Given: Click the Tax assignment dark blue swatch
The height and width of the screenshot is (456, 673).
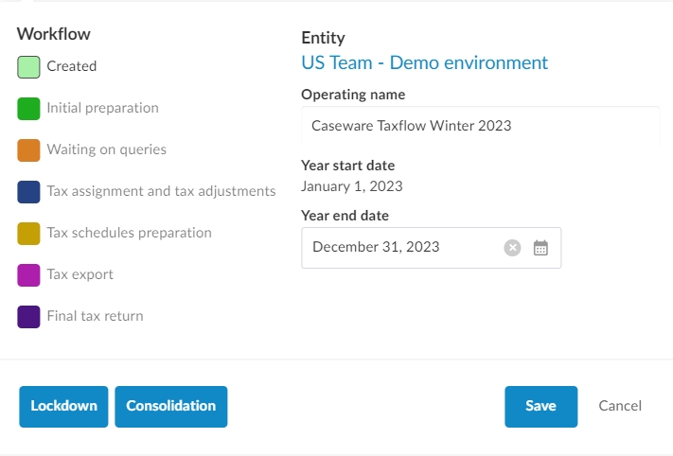Looking at the screenshot, I should click(x=28, y=191).
